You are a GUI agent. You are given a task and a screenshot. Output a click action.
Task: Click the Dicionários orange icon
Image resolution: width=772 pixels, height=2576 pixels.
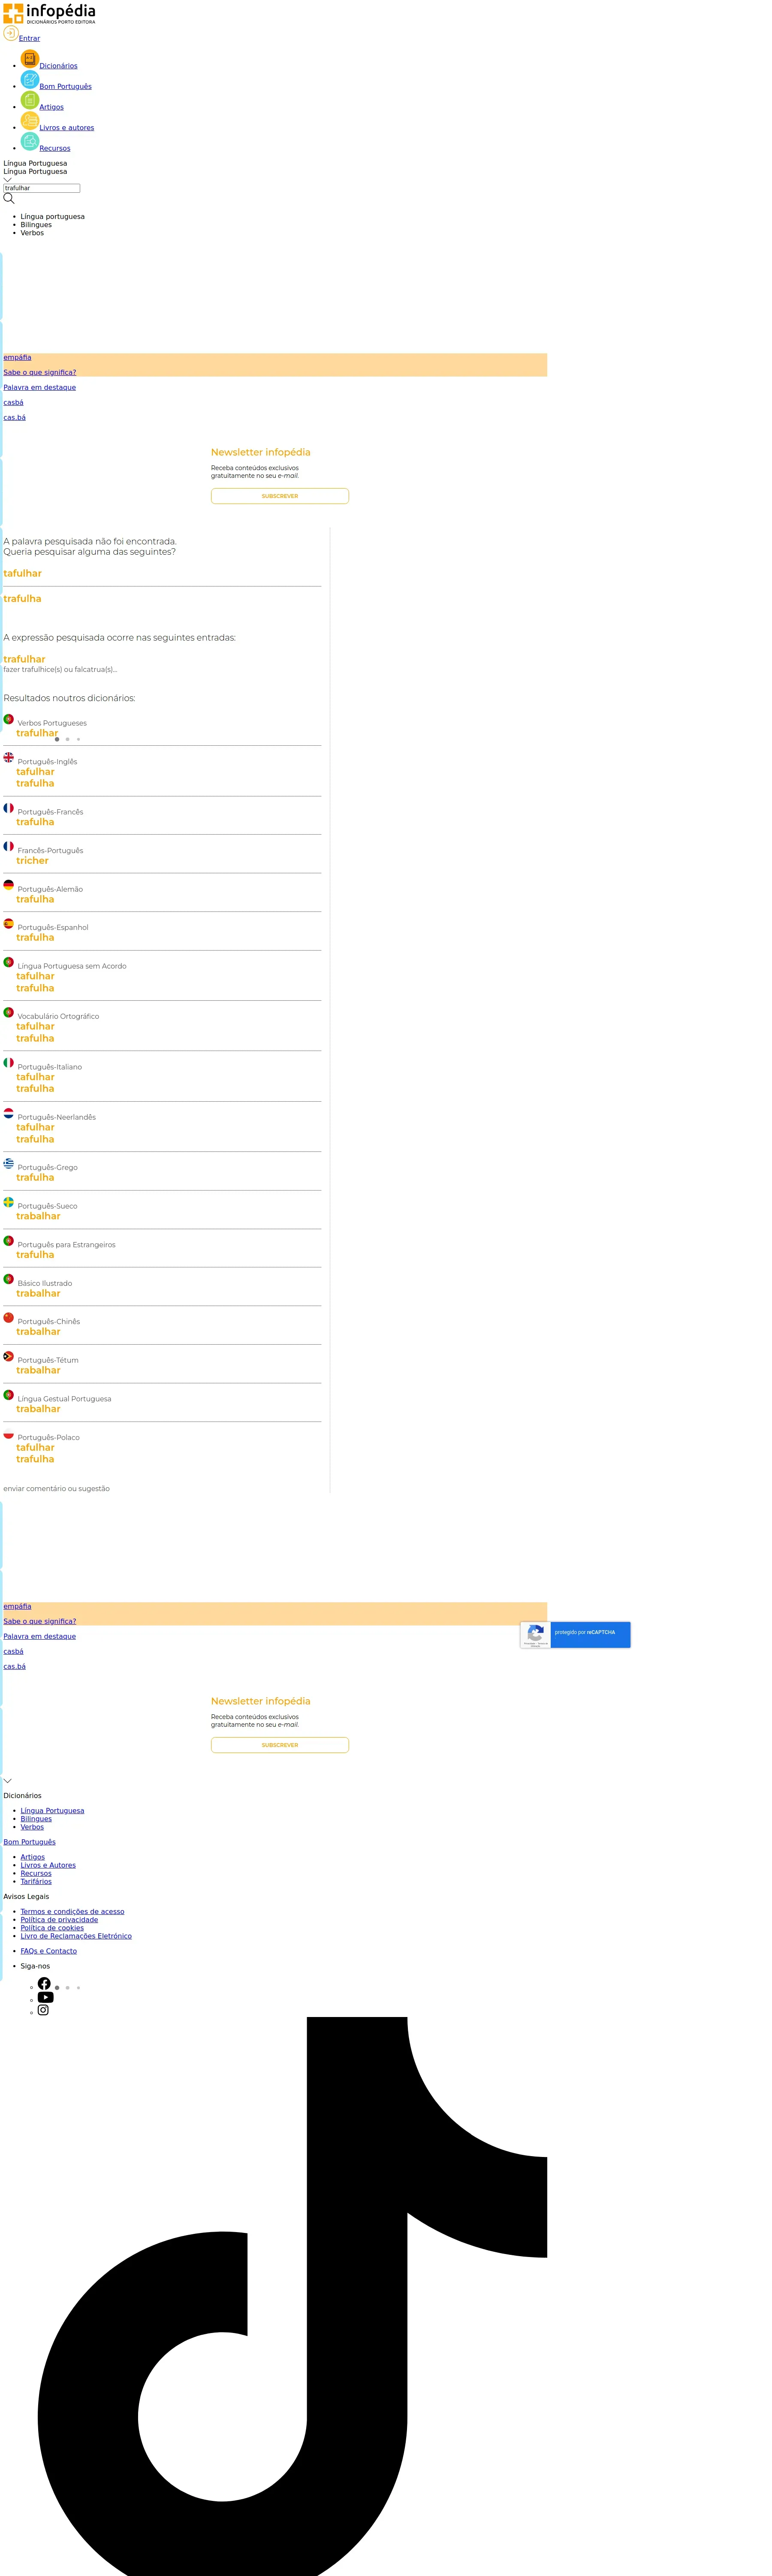[x=30, y=59]
